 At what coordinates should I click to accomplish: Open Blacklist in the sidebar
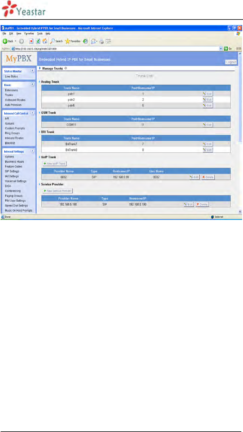tap(10, 143)
